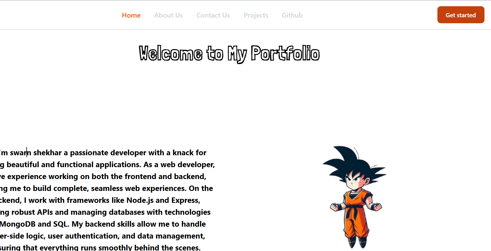Click the word 'Portfolio' in the heading
The width and height of the screenshot is (491, 251).
click(x=285, y=54)
